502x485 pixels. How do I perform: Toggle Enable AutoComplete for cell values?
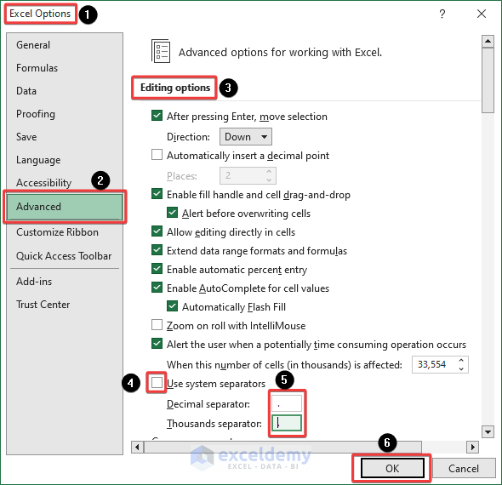coord(157,288)
